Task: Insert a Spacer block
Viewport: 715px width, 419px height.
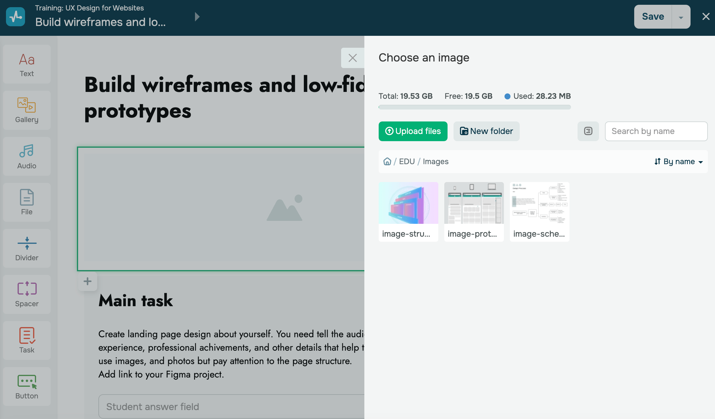Action: coord(27,294)
